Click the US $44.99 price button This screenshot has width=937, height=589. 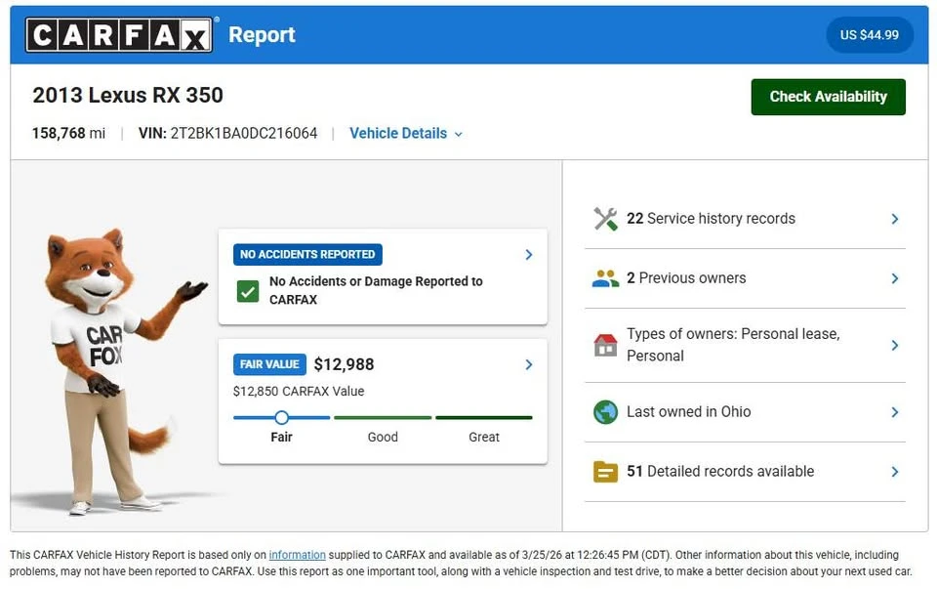870,35
